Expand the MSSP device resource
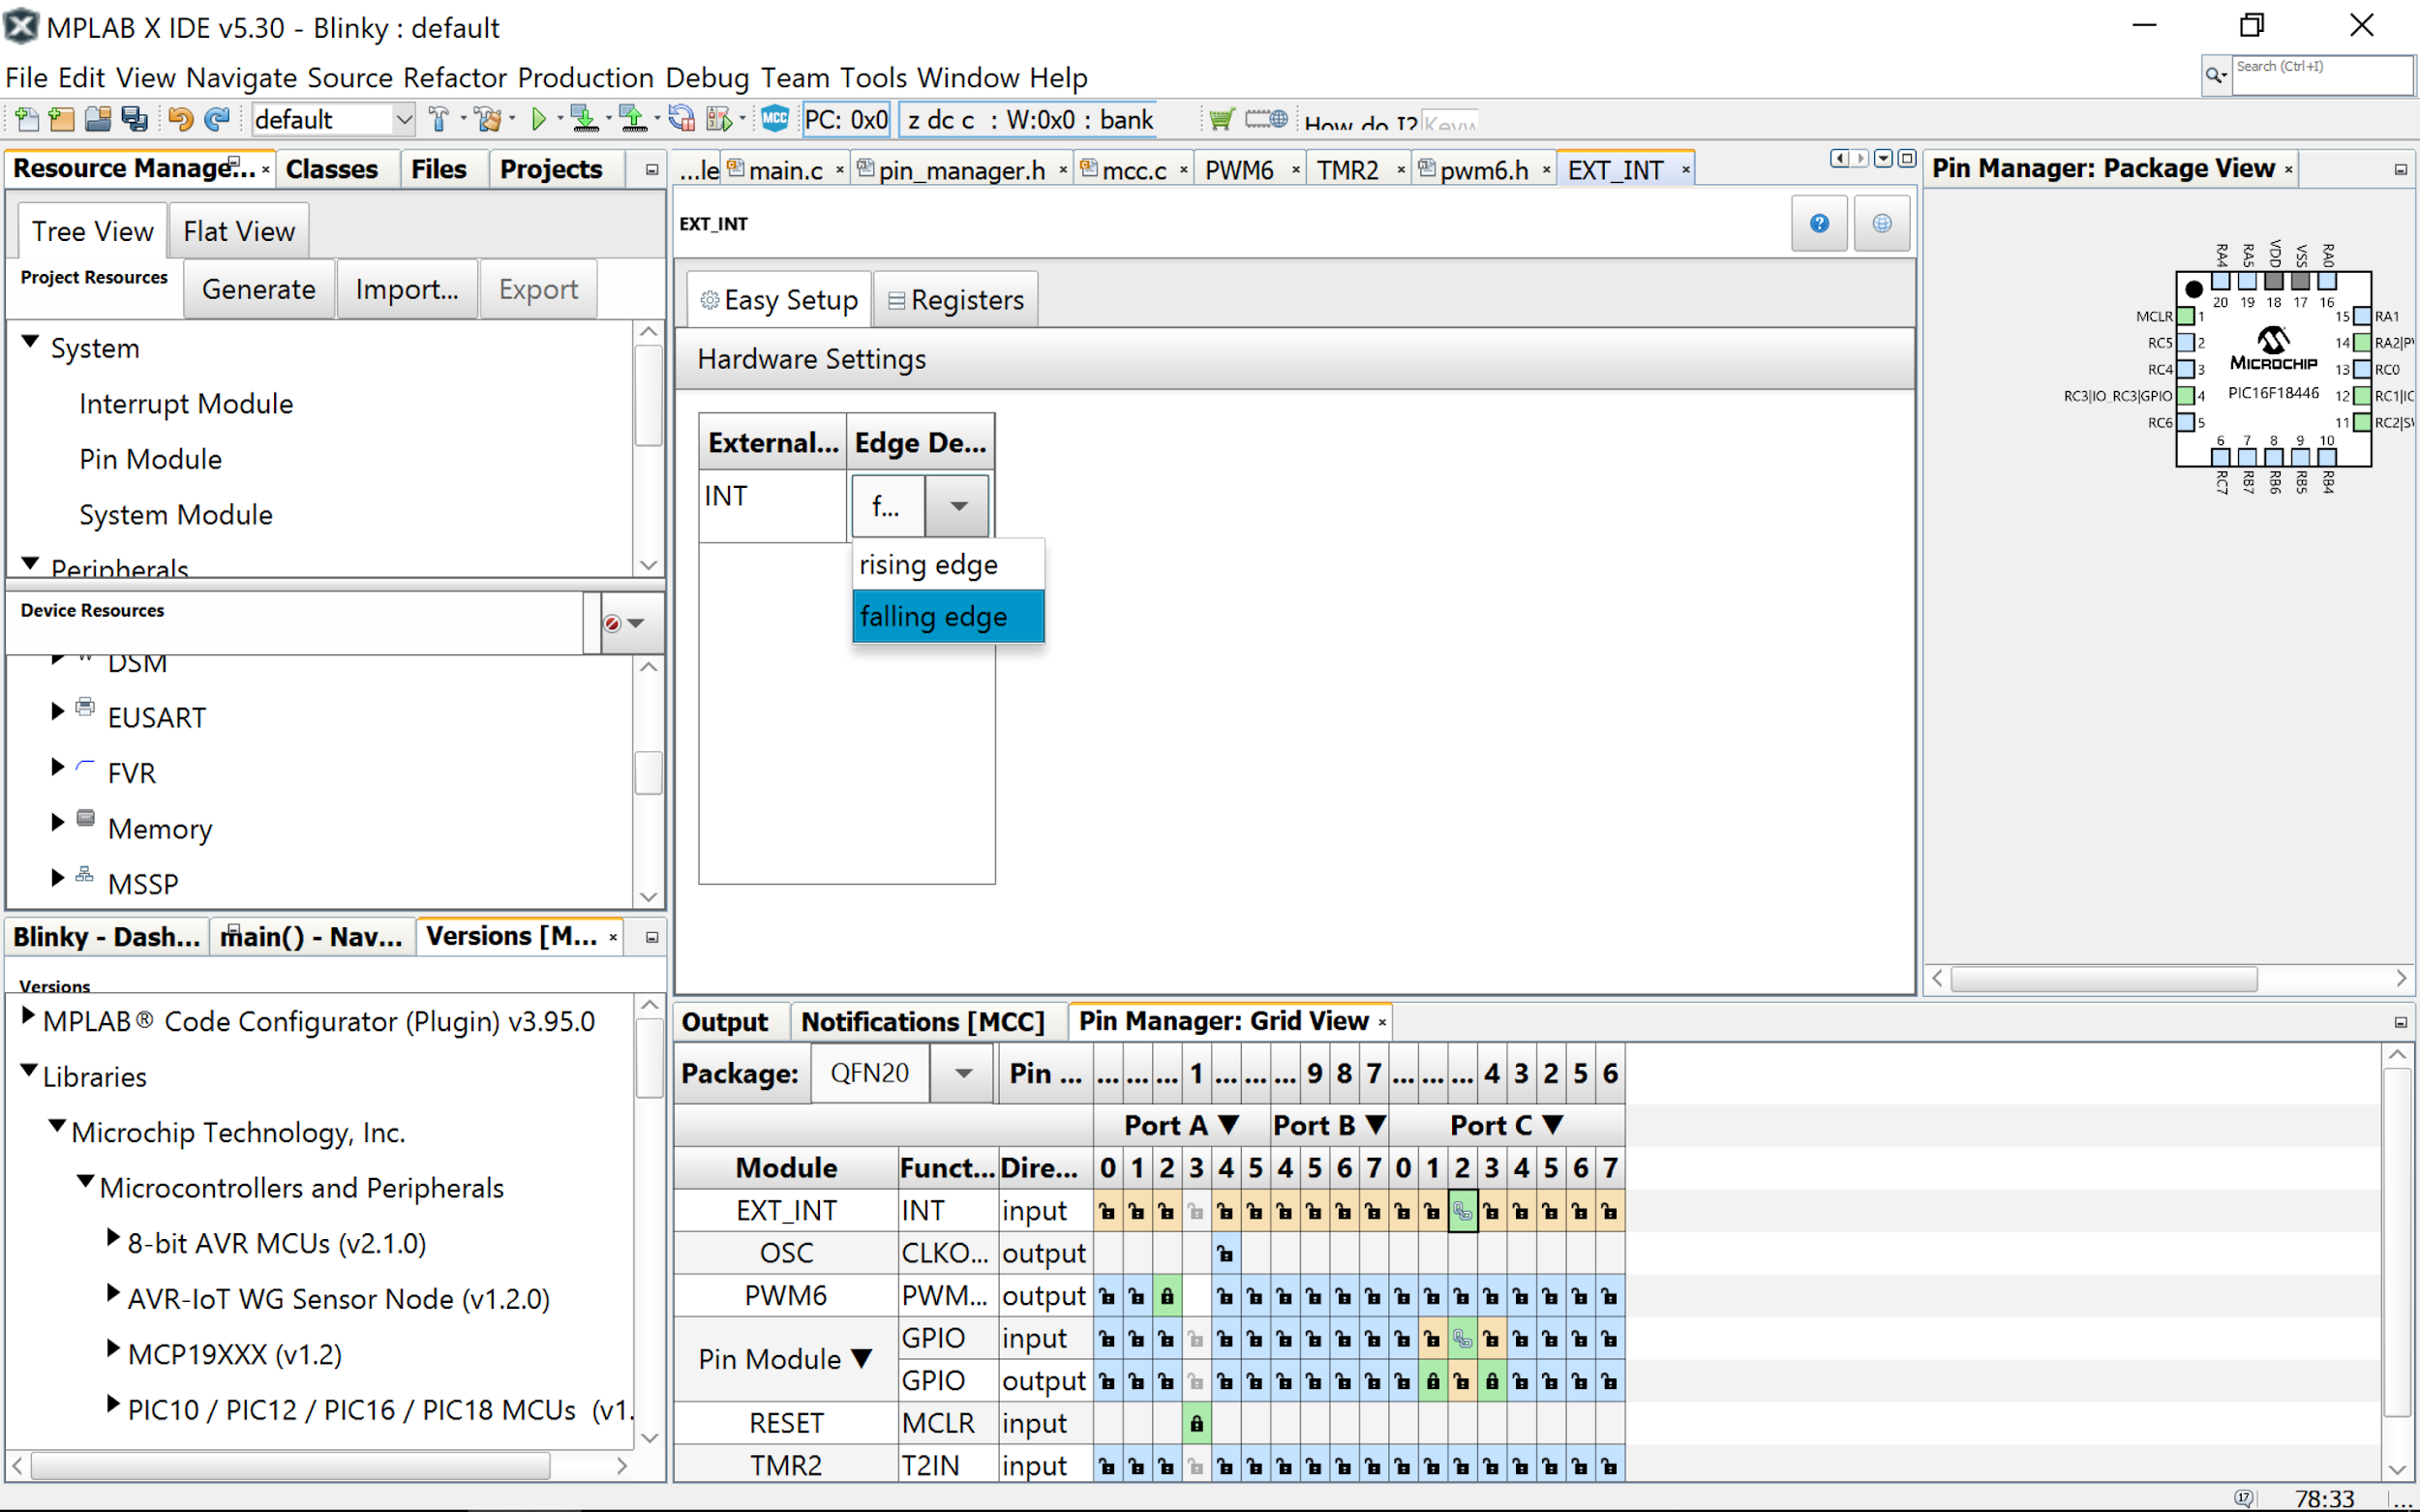2420x1512 pixels. pos(58,878)
